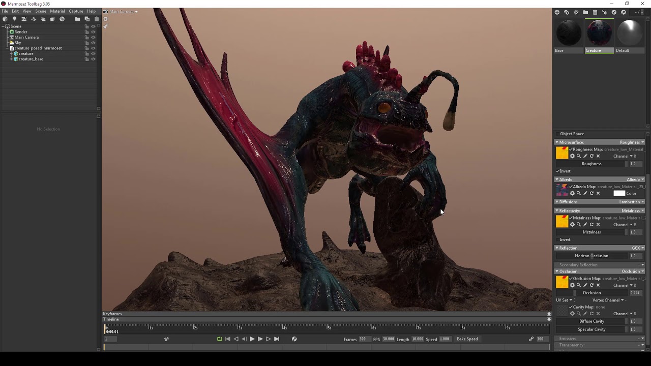The width and height of the screenshot is (651, 366).
Task: Adjust the Horizon Occlusion slider
Action: point(591,256)
